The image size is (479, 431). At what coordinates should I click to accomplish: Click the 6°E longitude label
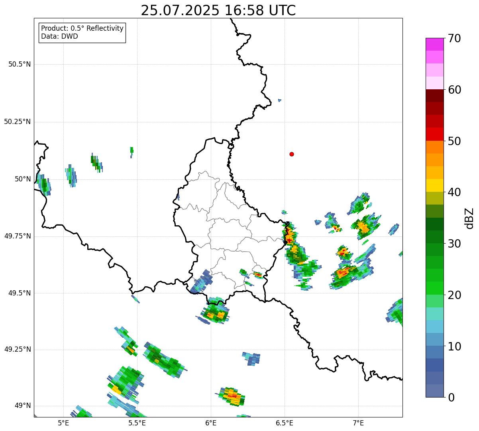click(x=211, y=423)
